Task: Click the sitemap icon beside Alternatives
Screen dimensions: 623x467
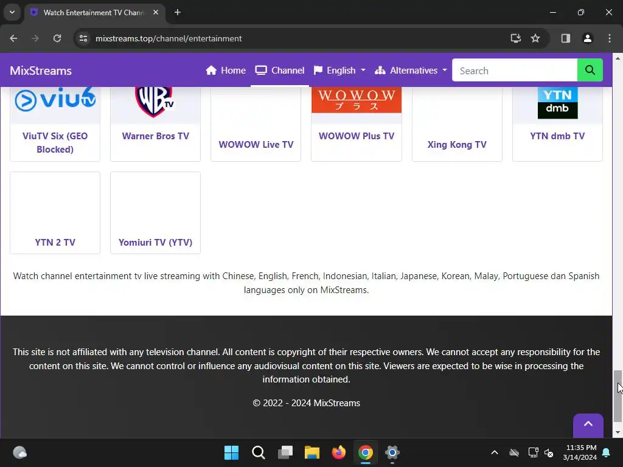Action: tap(380, 71)
